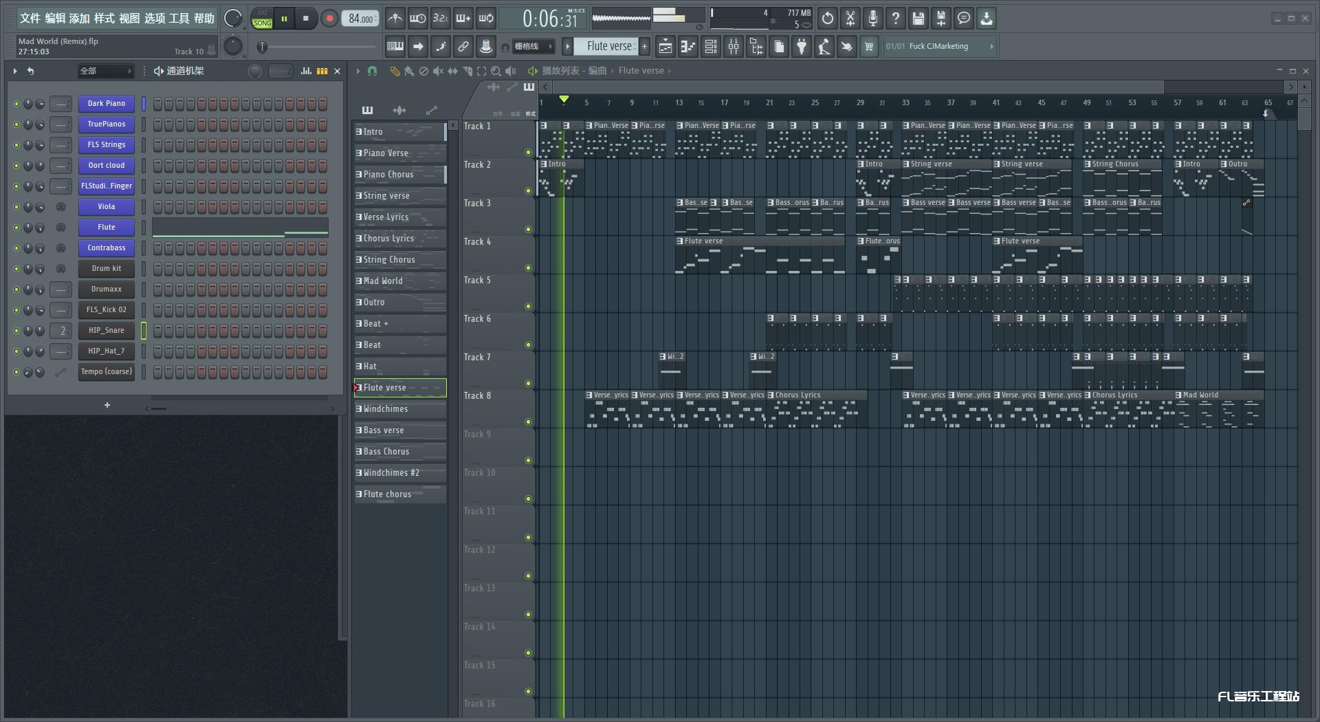Toggle the 3.2.1 recording countdown

tap(440, 19)
